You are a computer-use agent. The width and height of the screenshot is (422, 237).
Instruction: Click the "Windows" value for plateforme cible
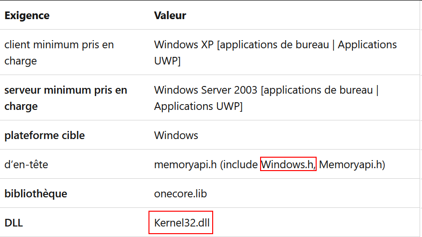[x=176, y=135]
